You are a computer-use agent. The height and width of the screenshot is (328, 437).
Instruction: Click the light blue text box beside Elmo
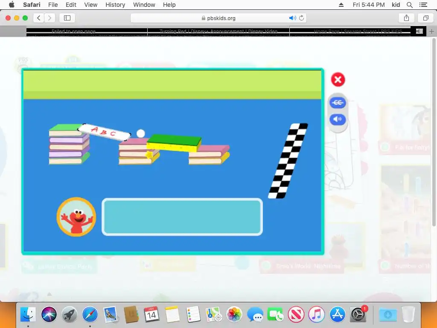point(182,217)
